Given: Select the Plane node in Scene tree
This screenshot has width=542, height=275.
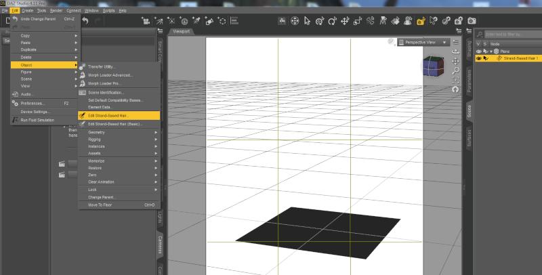Looking at the screenshot, I should [x=505, y=51].
